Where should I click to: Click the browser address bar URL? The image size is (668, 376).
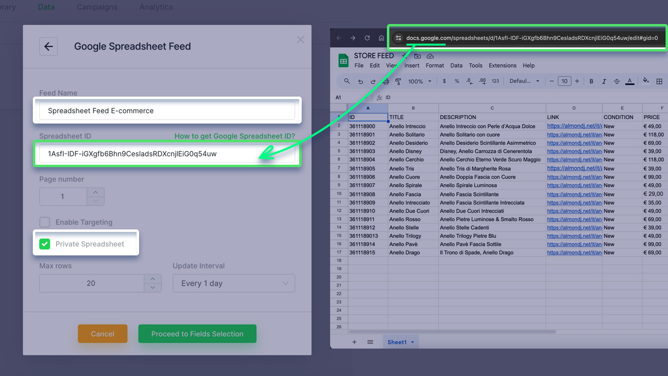pos(532,38)
